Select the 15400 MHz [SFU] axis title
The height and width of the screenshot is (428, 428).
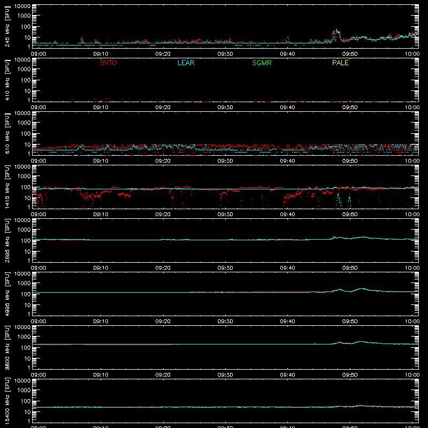point(7,401)
